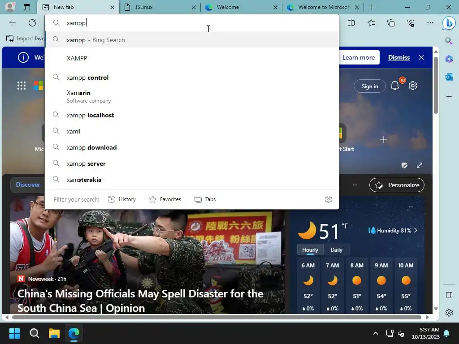Click the Refresh page icon
The image size is (459, 344).
[32, 23]
